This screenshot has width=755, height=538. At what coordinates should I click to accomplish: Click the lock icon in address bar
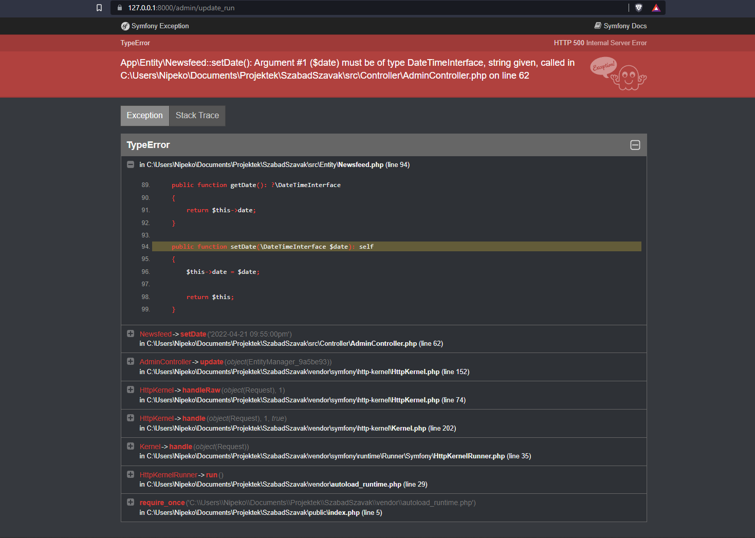pos(120,8)
